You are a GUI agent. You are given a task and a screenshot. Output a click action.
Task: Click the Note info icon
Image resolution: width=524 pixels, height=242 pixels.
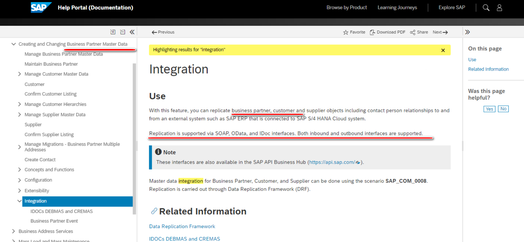point(158,152)
